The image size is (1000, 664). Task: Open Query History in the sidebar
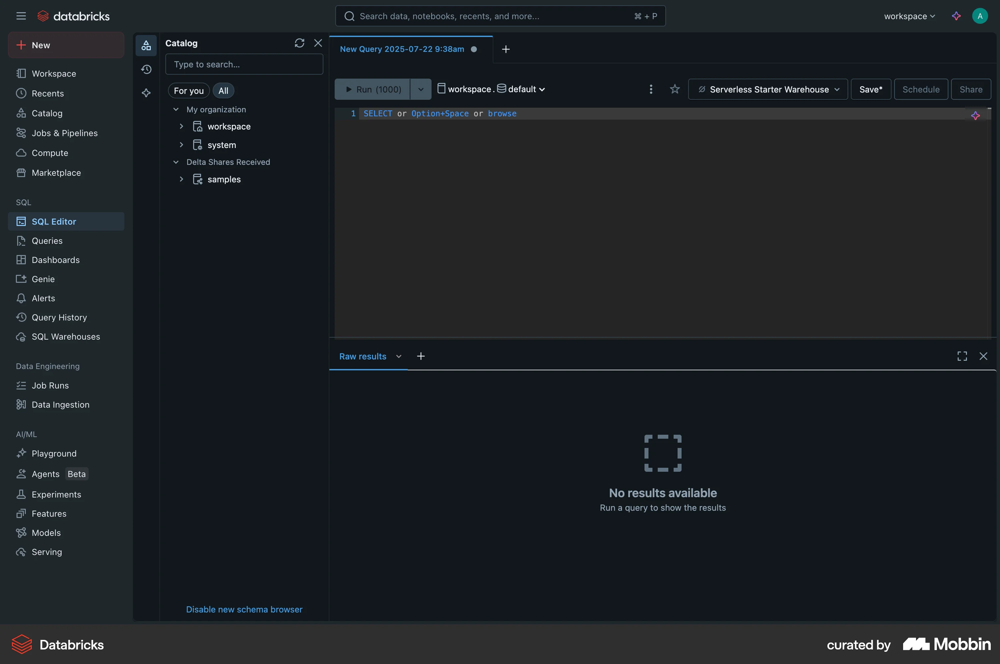point(66,317)
